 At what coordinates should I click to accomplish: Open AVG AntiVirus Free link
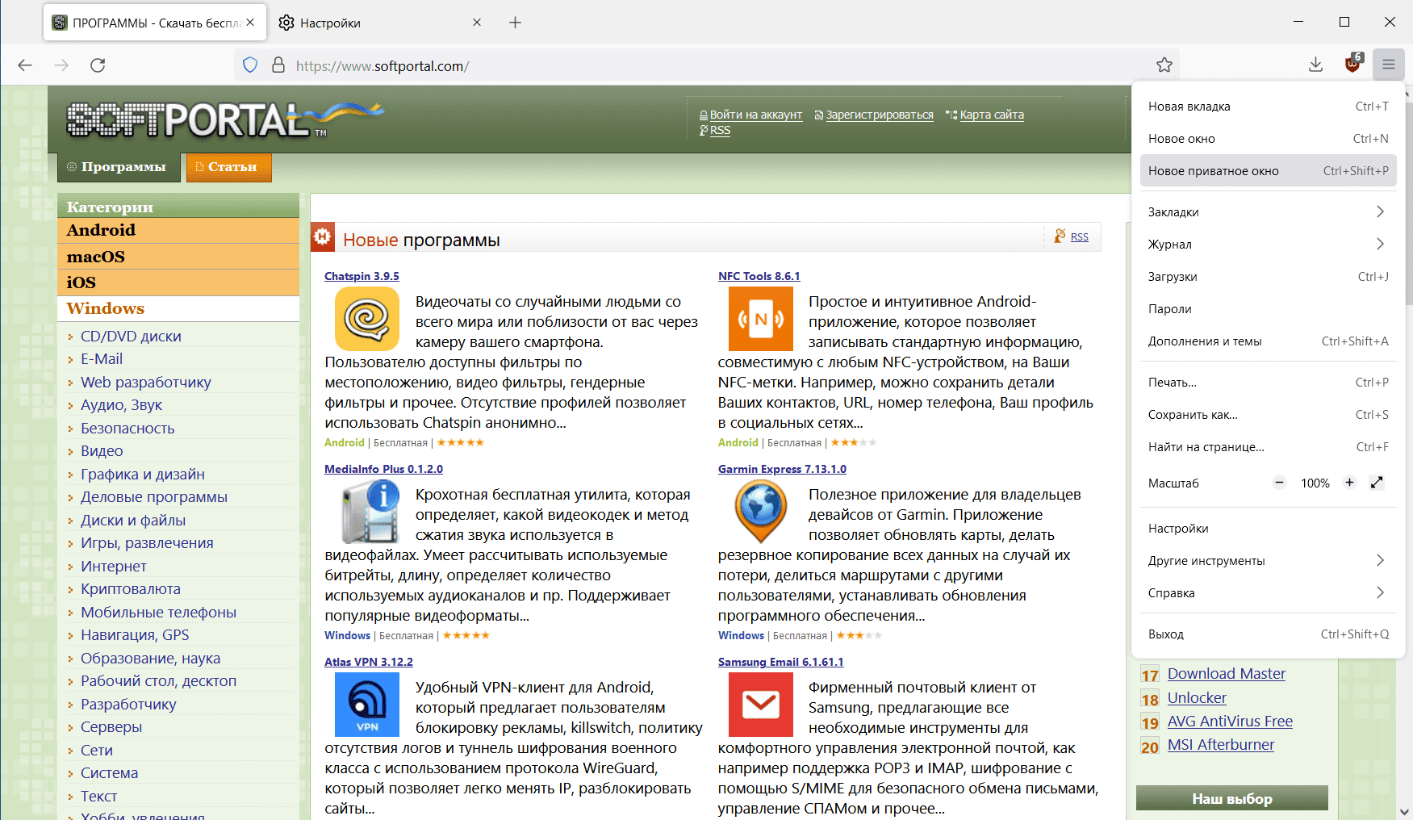tap(1230, 722)
